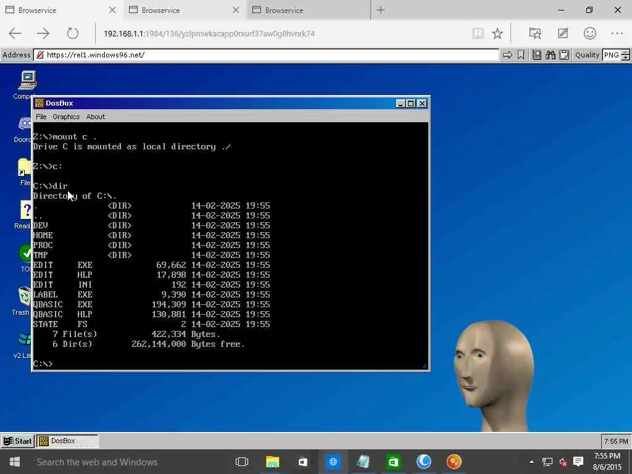
Task: Open Edge reading view book icon
Action: click(478, 33)
